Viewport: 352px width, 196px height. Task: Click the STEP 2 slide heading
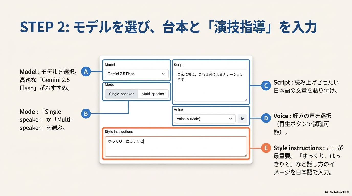[x=168, y=27]
